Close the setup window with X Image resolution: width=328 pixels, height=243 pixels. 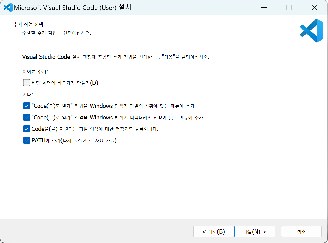[315, 8]
